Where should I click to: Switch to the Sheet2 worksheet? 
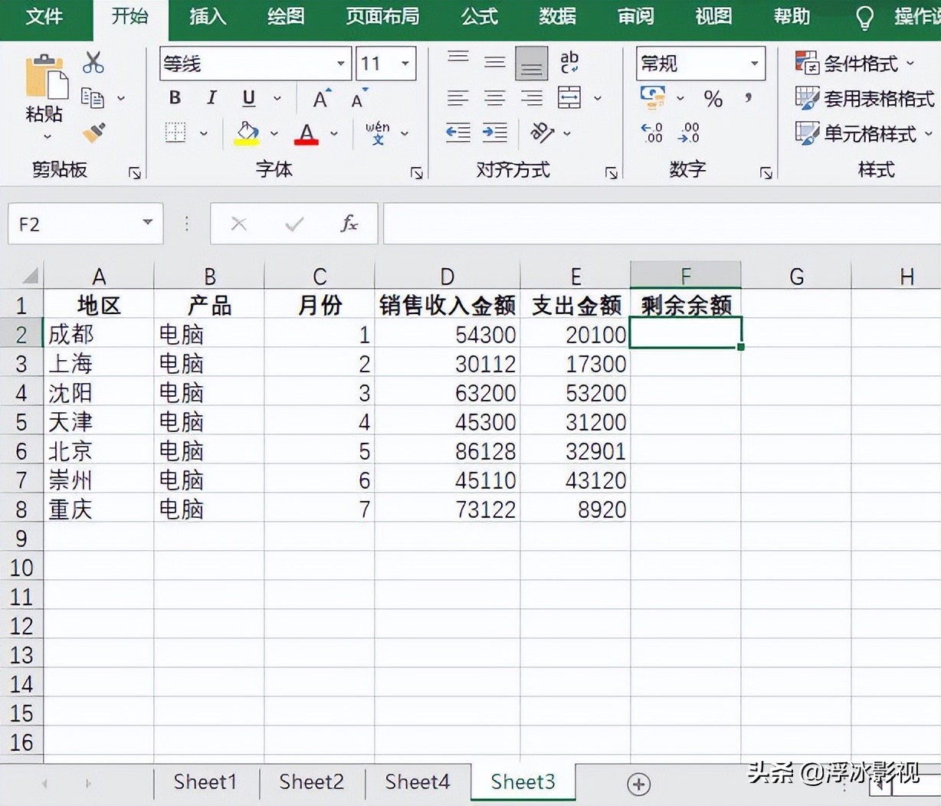[311, 781]
